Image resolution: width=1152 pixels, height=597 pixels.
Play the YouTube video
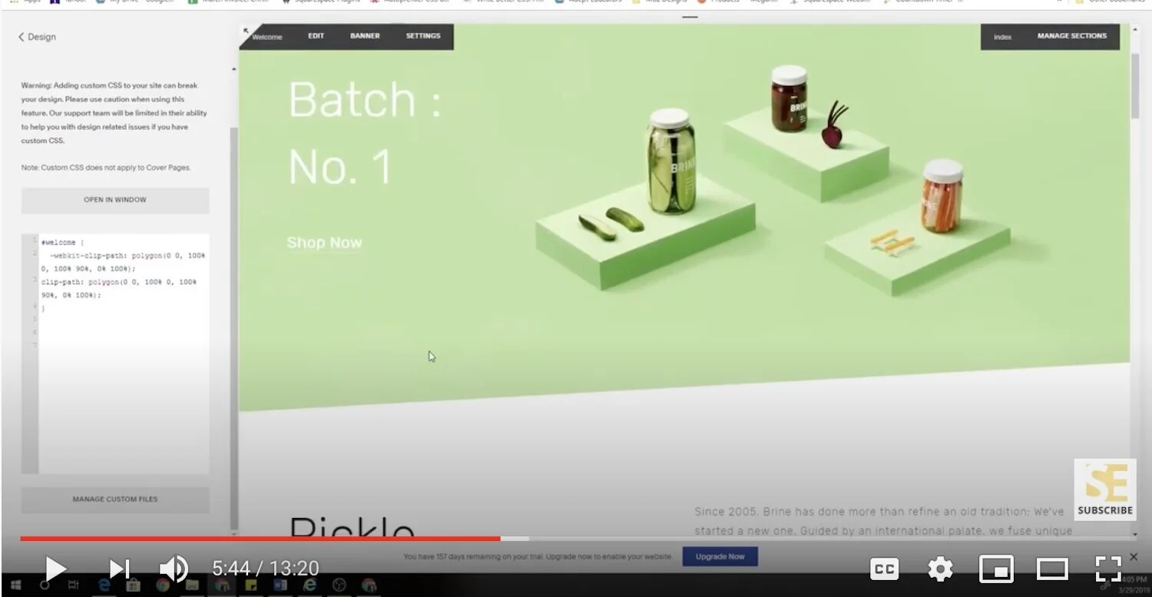tap(55, 569)
